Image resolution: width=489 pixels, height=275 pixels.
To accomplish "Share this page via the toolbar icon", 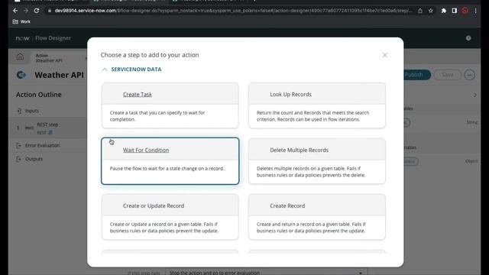I will click(420, 11).
